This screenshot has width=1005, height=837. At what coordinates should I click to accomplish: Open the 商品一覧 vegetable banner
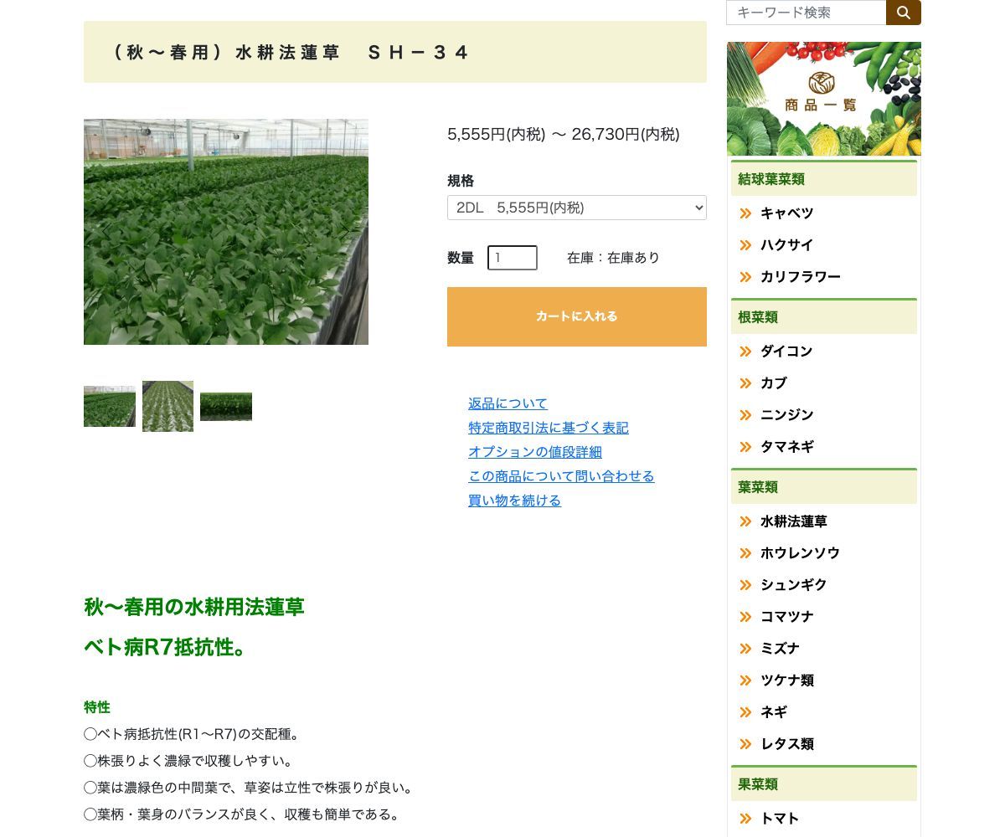[x=823, y=98]
